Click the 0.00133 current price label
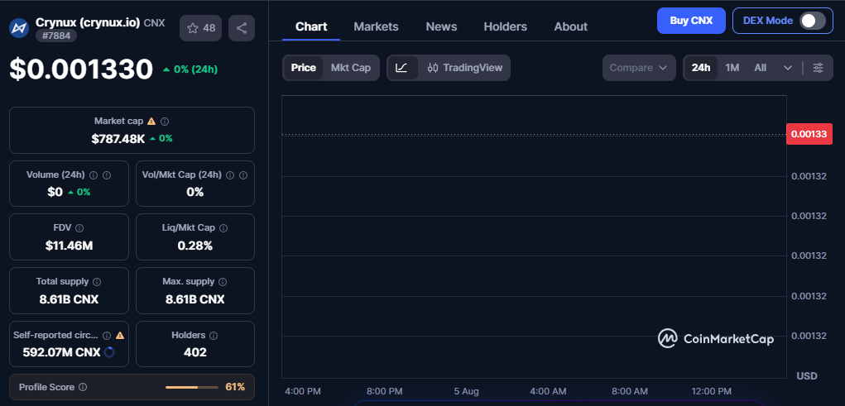The height and width of the screenshot is (406, 845). pos(809,134)
